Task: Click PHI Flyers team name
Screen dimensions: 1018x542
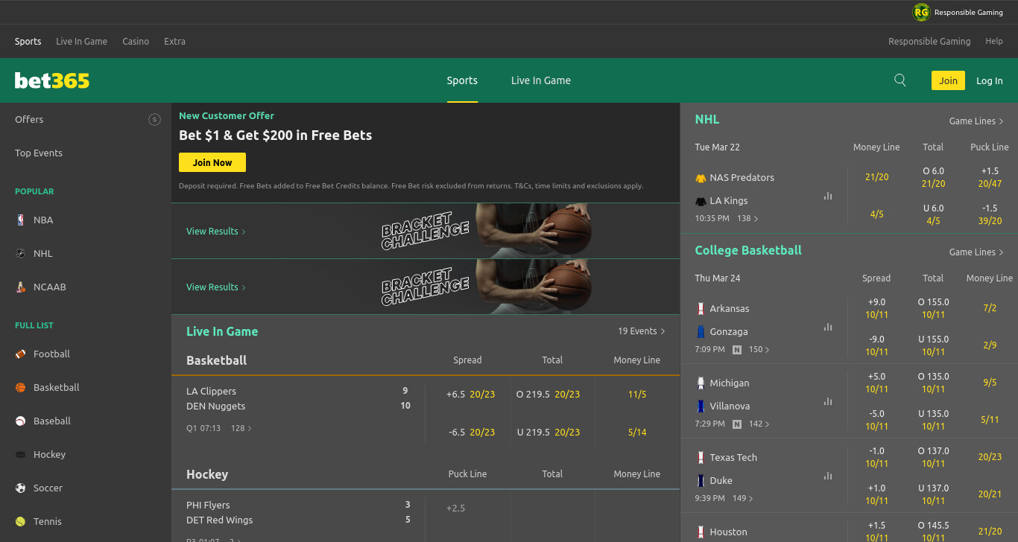Action: [x=208, y=505]
